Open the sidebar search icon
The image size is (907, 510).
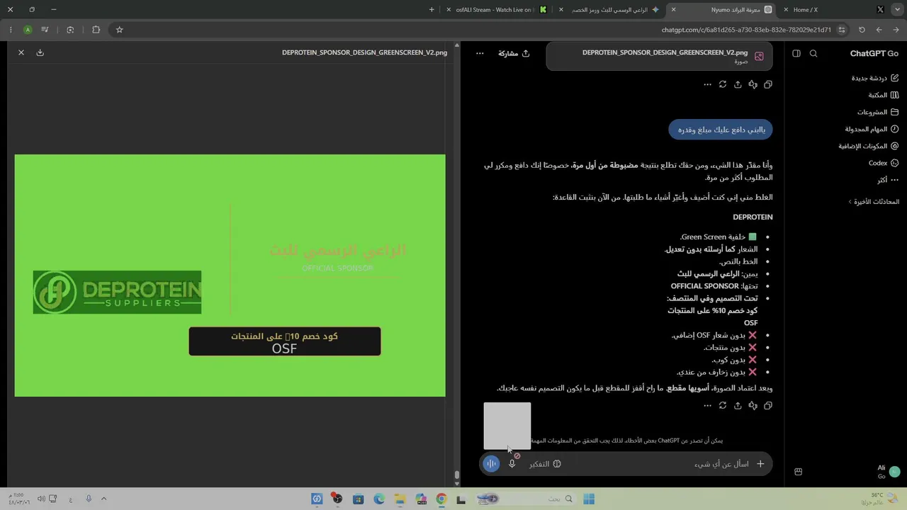point(813,54)
